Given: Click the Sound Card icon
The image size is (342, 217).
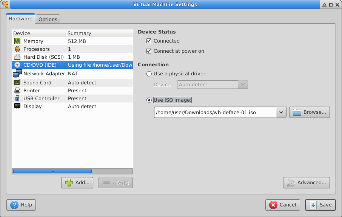Looking at the screenshot, I should 17,83.
